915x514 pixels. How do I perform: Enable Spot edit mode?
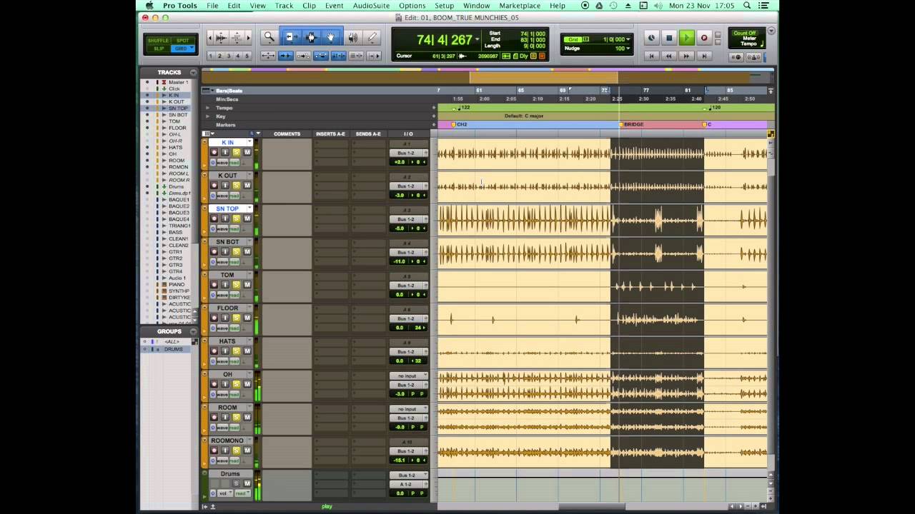pyautogui.click(x=182, y=41)
